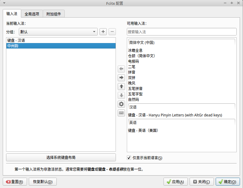The height and width of the screenshot is (188, 243).
Task: Select 键盘 - 汉语 in current input methods
Action: (x=61, y=40)
